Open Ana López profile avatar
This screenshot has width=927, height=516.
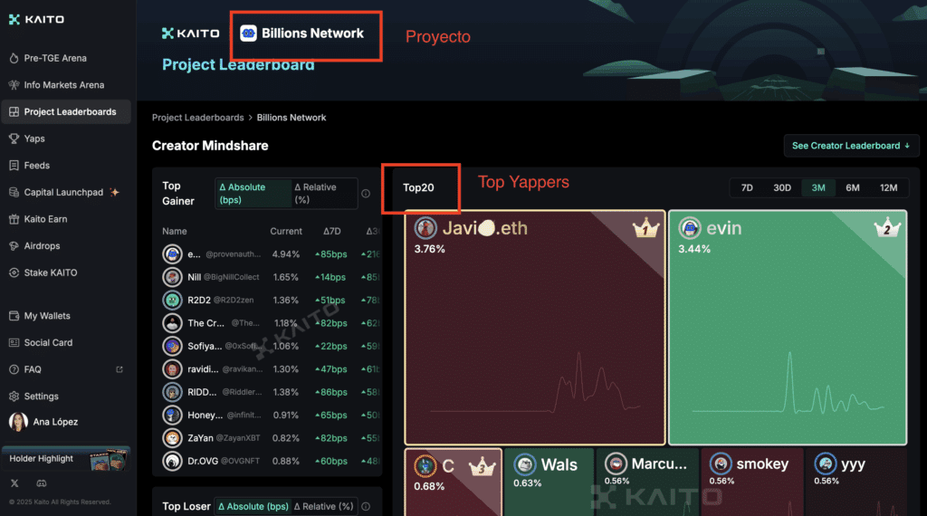[x=18, y=422]
